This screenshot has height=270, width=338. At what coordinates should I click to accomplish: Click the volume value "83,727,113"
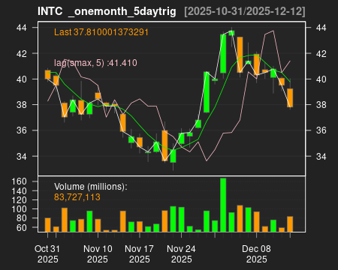pyautogui.click(x=77, y=197)
